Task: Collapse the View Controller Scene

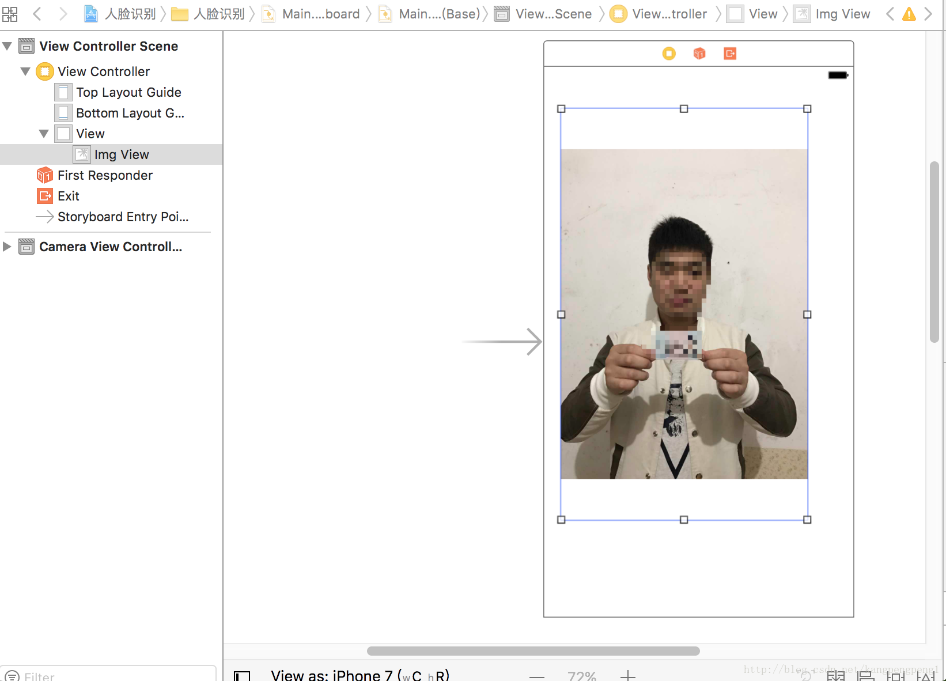Action: click(7, 46)
